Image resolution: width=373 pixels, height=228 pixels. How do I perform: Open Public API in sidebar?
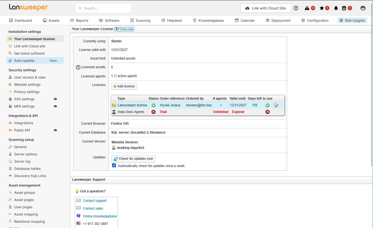[35, 130]
